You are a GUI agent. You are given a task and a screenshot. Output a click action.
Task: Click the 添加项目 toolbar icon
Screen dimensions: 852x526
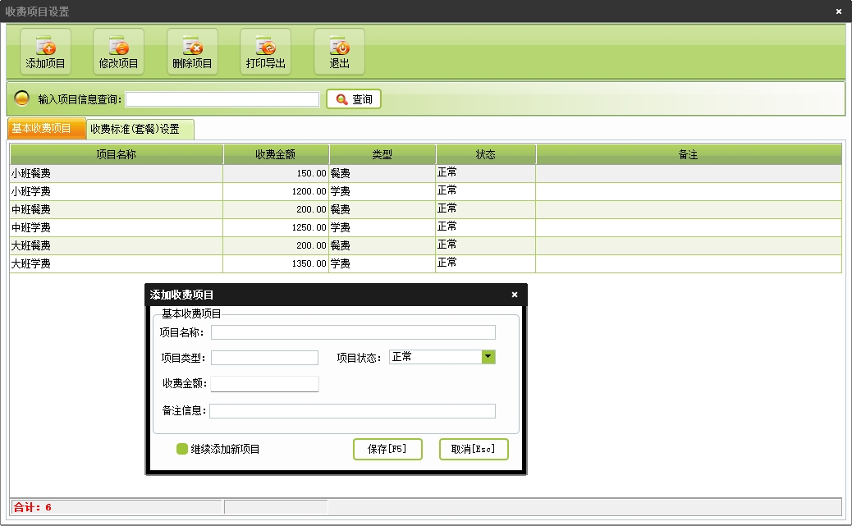pos(45,48)
